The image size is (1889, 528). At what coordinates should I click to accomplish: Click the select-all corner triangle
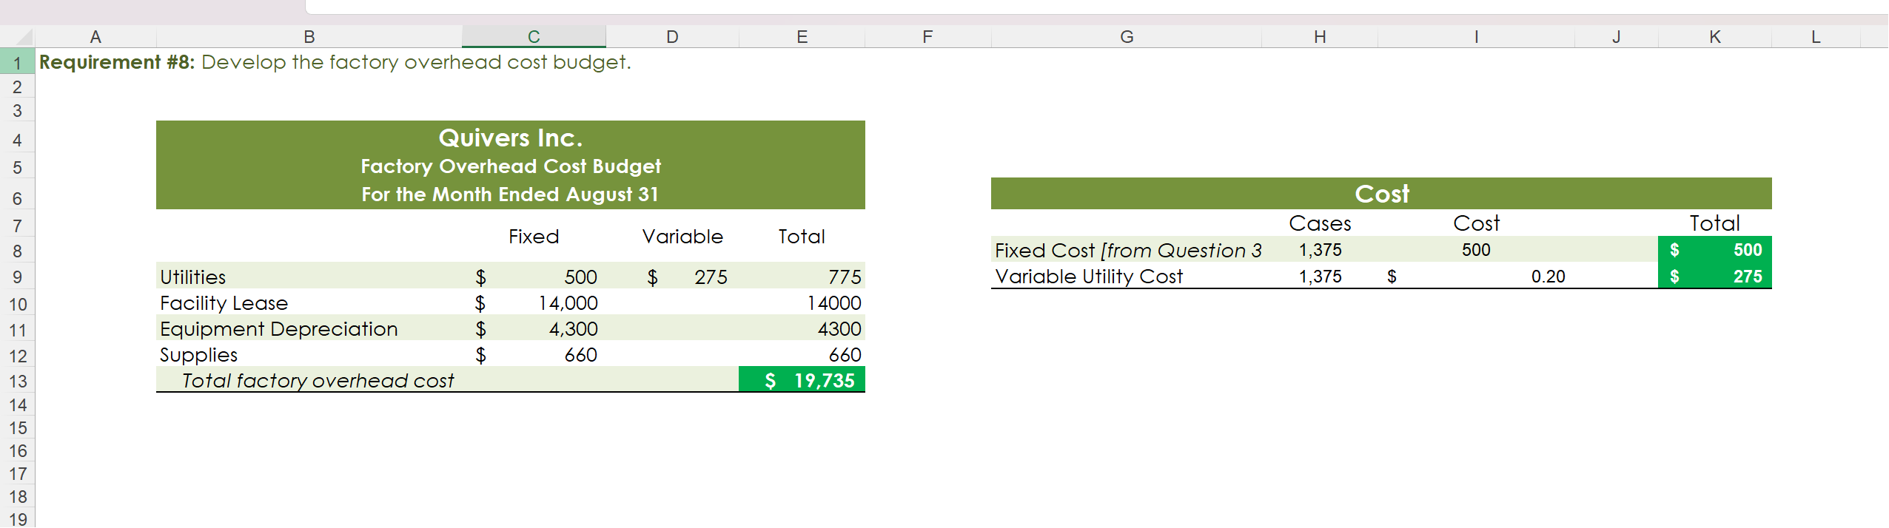tap(24, 37)
